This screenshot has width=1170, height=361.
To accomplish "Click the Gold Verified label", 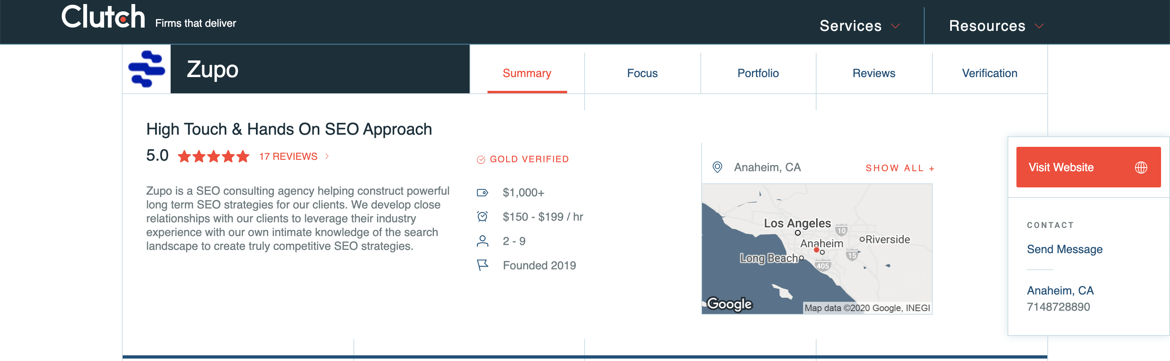I will pyautogui.click(x=529, y=159).
